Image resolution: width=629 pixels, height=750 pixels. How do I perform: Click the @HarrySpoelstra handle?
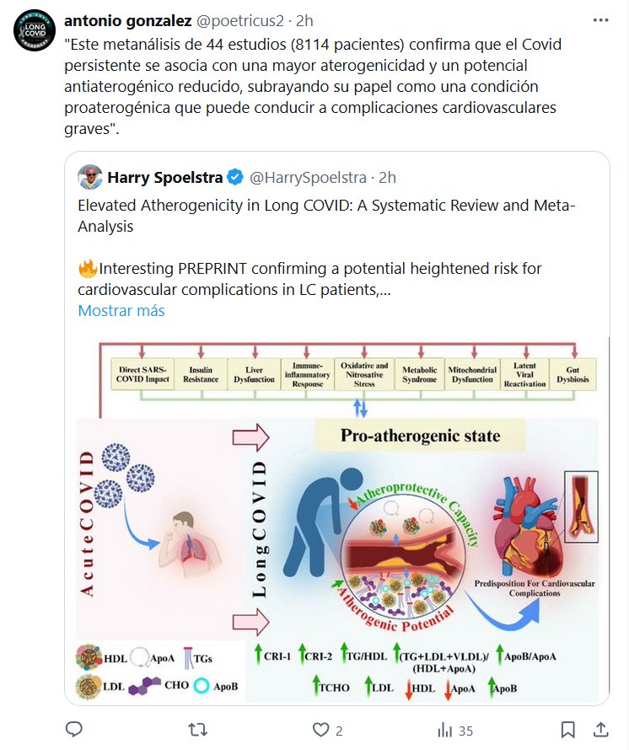309,178
